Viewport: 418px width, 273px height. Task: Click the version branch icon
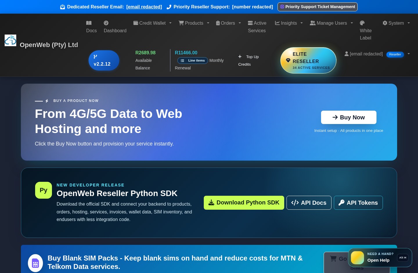pyautogui.click(x=95, y=57)
